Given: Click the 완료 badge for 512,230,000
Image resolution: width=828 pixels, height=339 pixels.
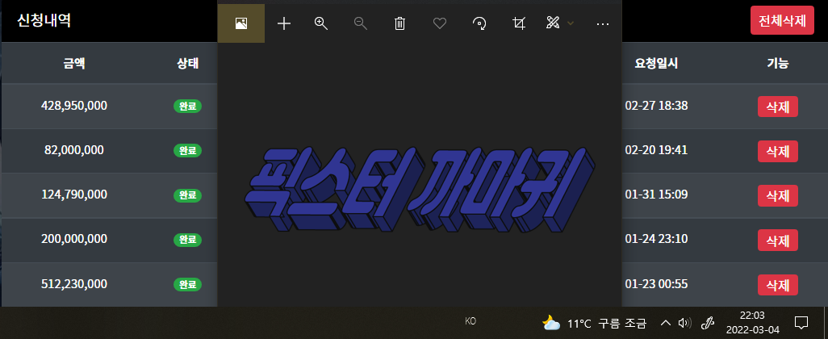Looking at the screenshot, I should click(187, 285).
